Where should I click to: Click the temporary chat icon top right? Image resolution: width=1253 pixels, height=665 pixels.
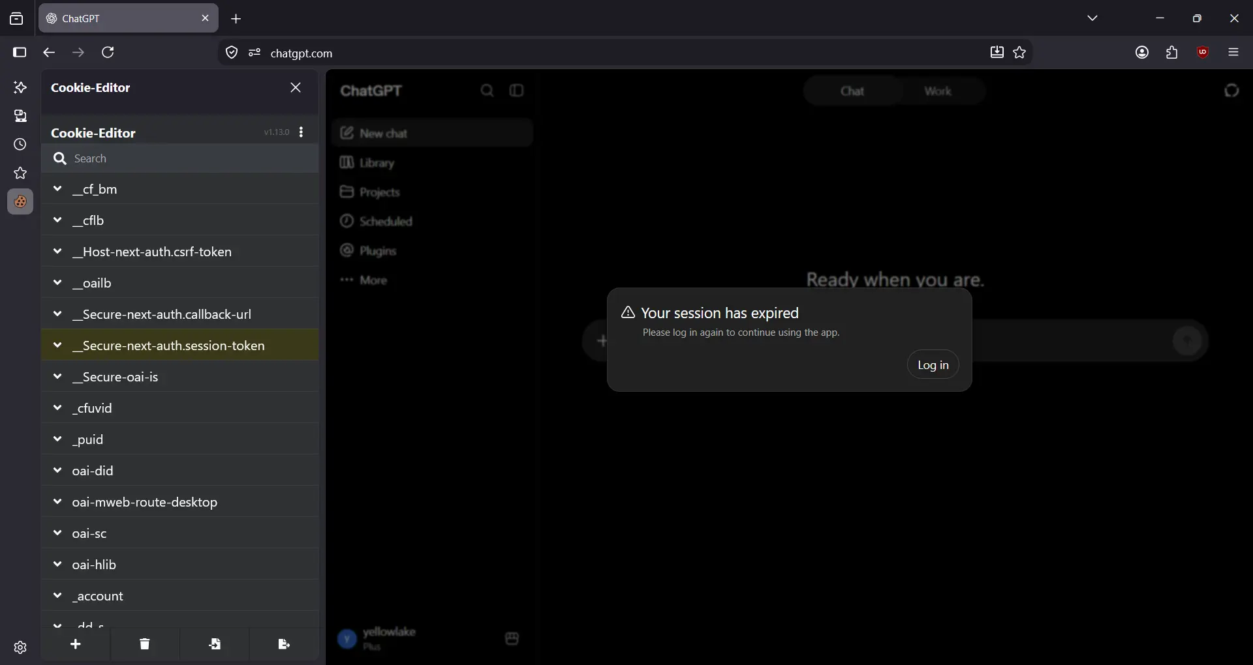click(1231, 91)
